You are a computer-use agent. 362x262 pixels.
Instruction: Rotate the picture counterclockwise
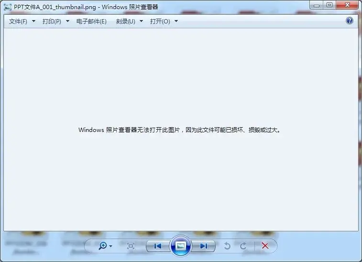227,246
